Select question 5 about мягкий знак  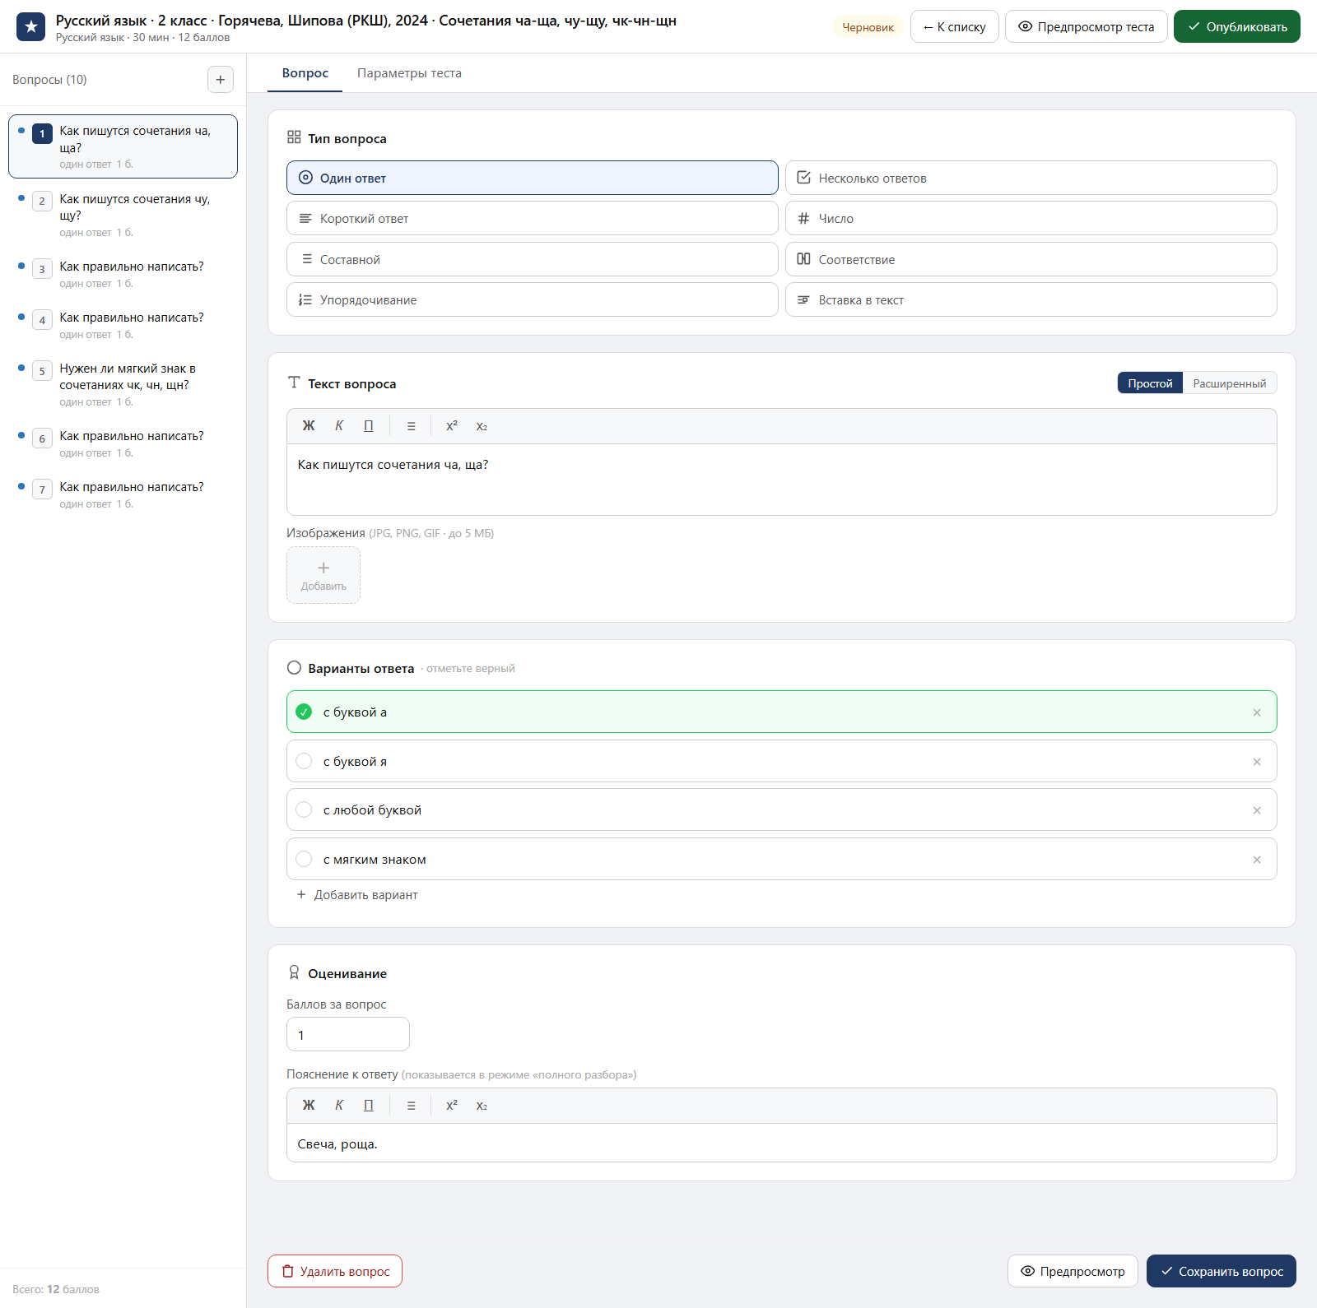coord(123,384)
